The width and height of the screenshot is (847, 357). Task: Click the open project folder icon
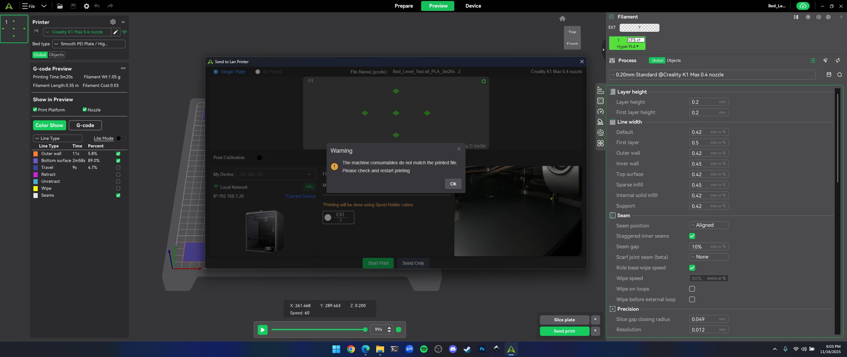pos(60,6)
